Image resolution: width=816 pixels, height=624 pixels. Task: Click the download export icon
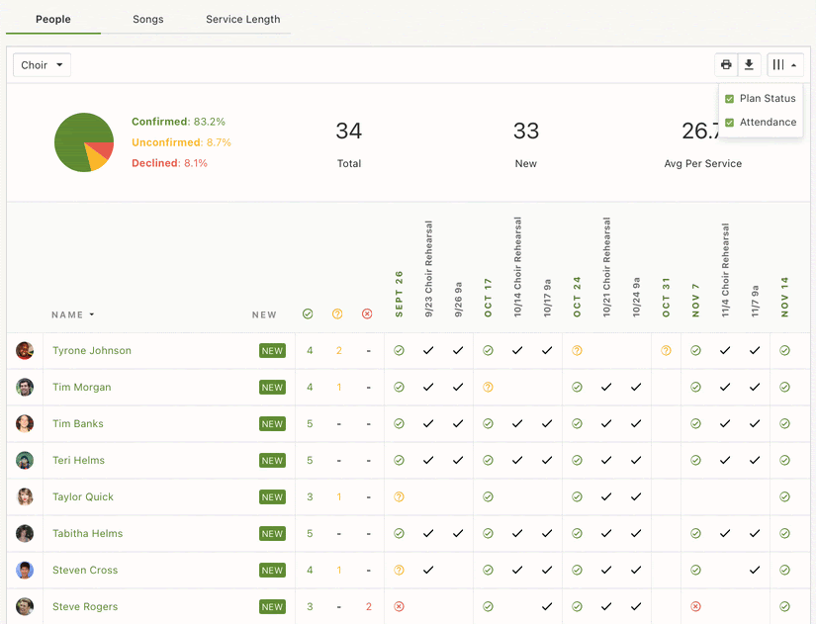click(x=749, y=65)
